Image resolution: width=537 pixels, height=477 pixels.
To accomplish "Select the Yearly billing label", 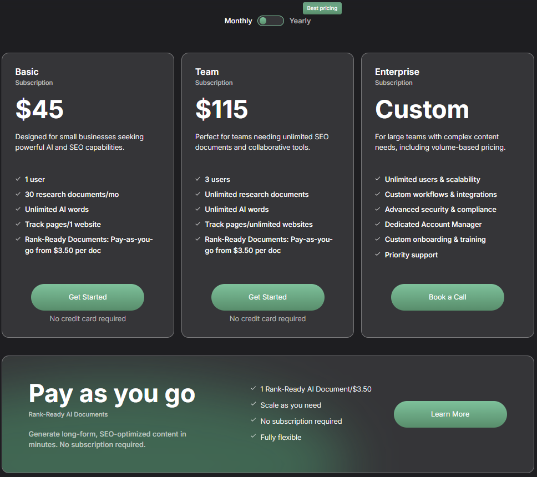I will point(300,21).
